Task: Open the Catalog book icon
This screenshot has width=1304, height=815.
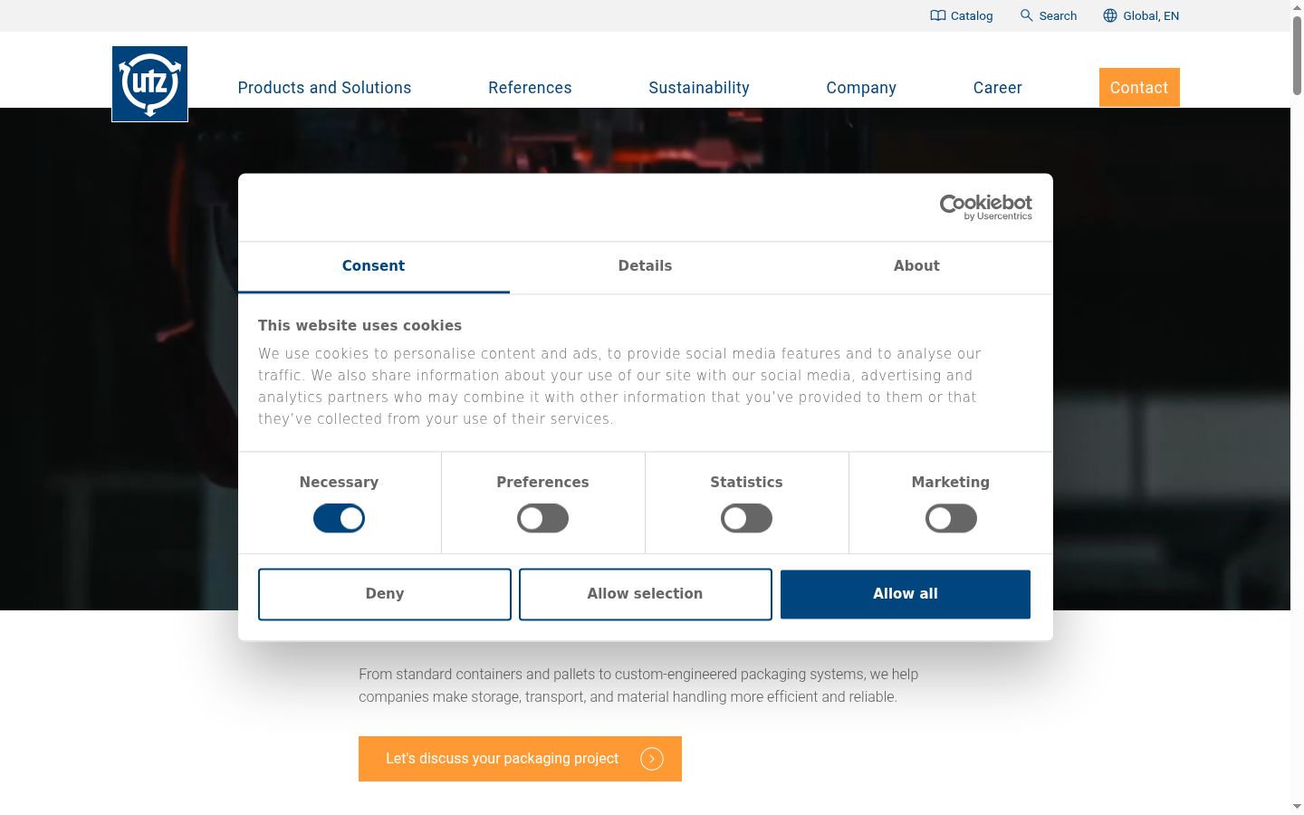Action: click(x=938, y=15)
